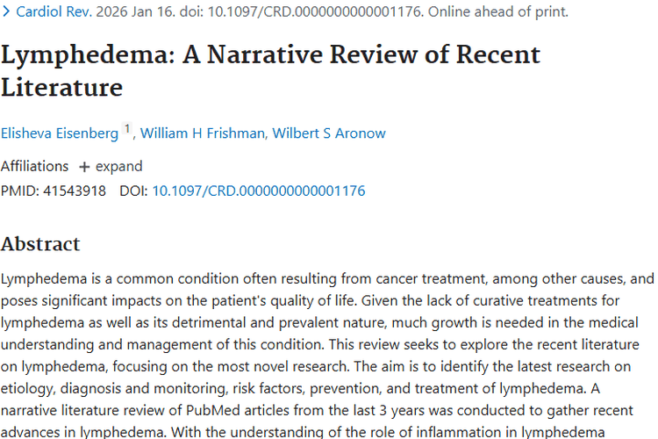Open author Wilbert S Aronow's link

328,133
